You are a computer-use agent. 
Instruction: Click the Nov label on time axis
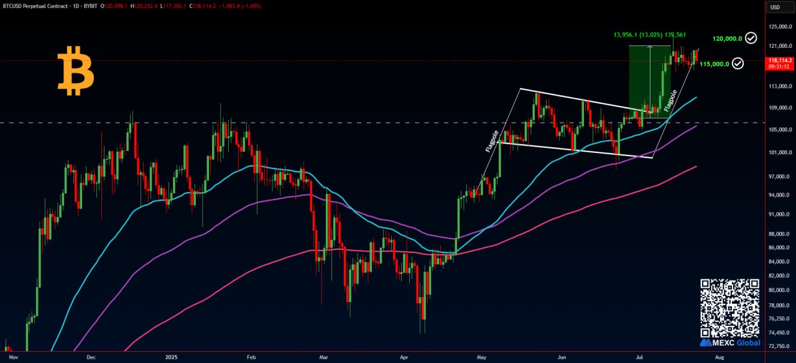click(x=14, y=357)
